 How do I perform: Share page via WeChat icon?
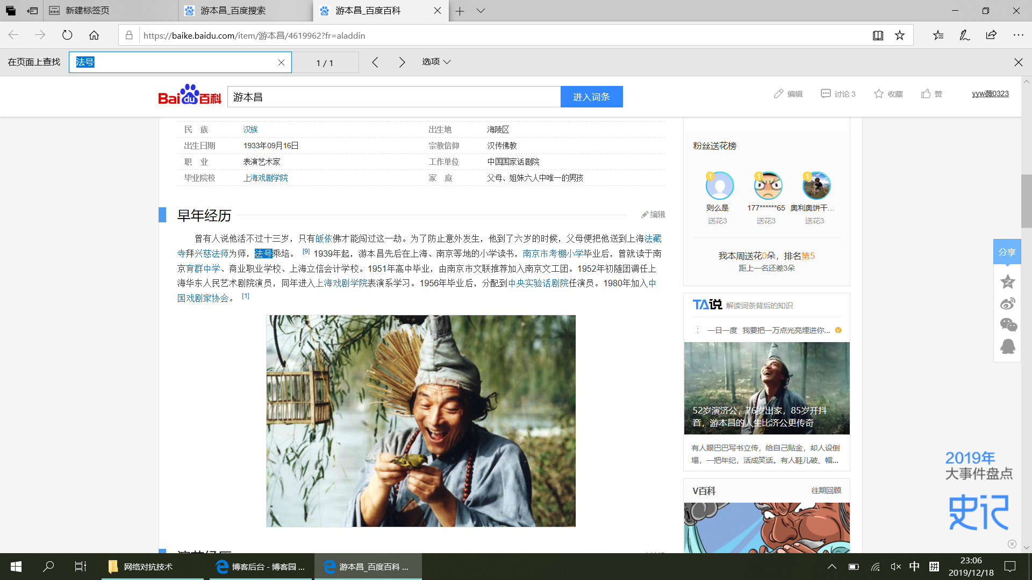[x=1007, y=325]
